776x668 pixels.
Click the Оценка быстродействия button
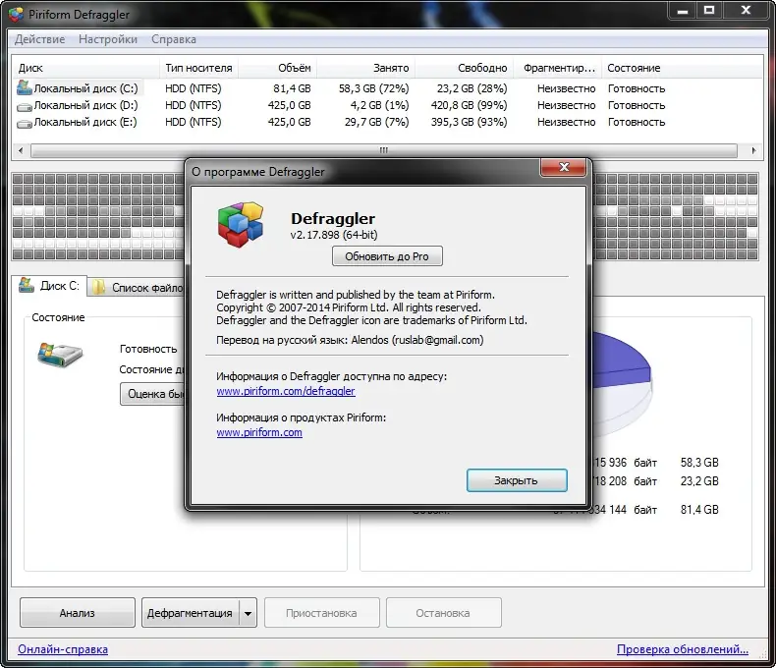coord(152,394)
